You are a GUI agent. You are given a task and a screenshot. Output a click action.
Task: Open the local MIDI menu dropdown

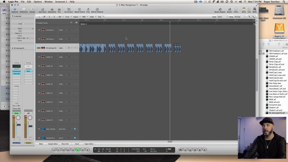[x=85, y=17]
